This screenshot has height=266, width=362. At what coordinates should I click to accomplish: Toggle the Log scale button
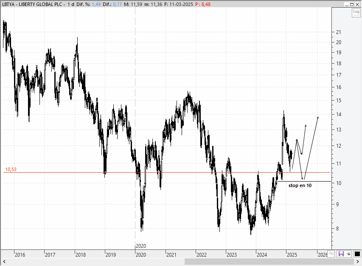[356, 13]
